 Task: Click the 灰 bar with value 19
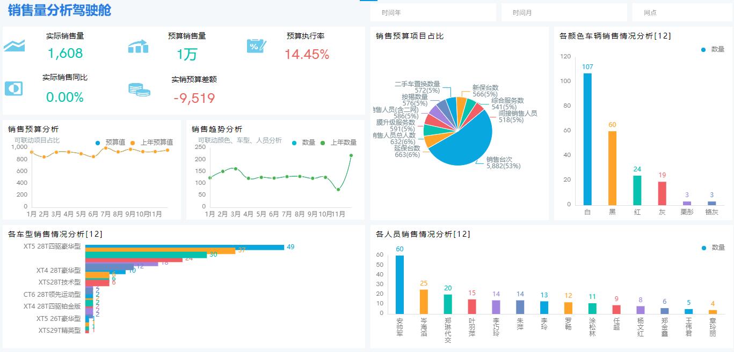coord(662,193)
